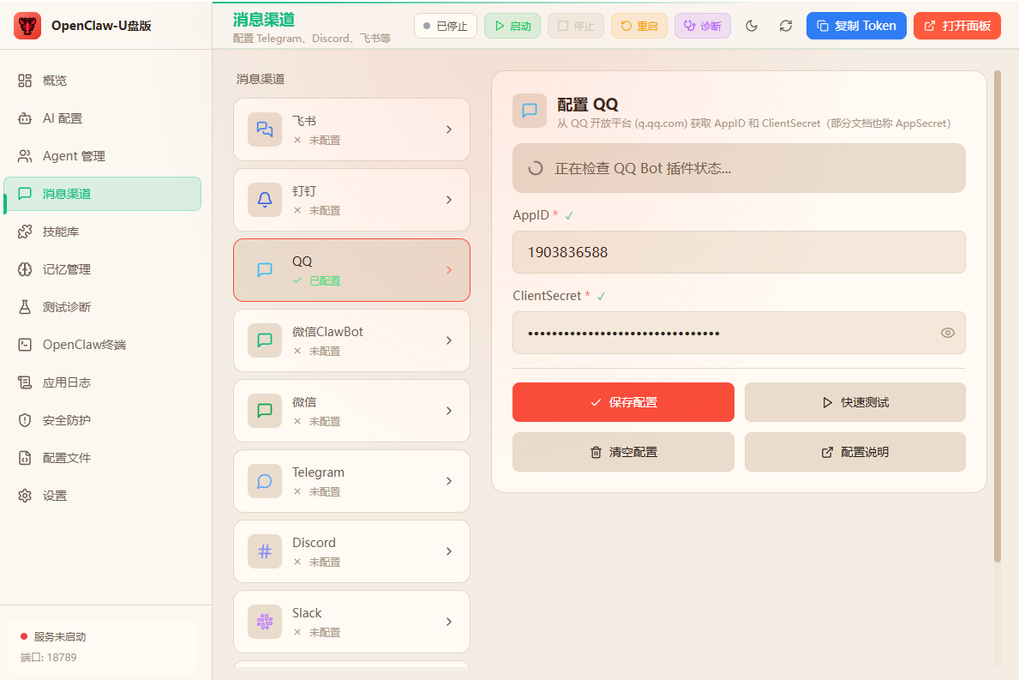Click the 设置 gear icon
The height and width of the screenshot is (680, 1019).
(25, 496)
